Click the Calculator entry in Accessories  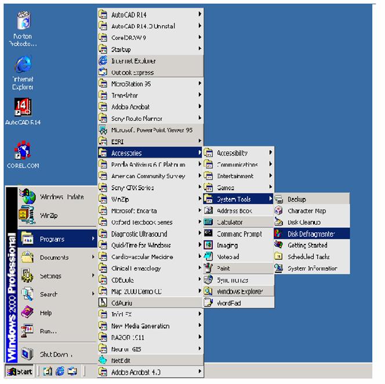[230, 222]
